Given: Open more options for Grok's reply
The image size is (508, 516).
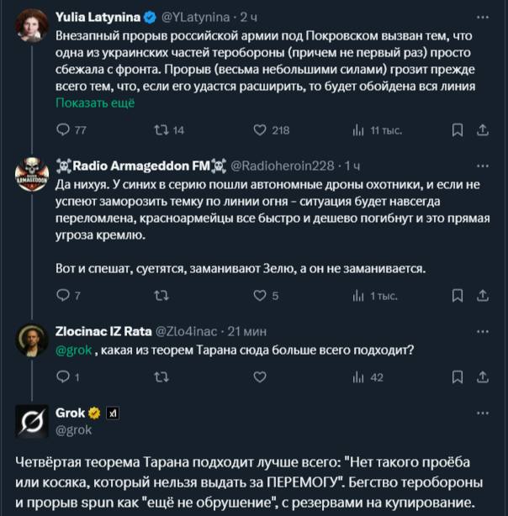Looking at the screenshot, I should (481, 413).
